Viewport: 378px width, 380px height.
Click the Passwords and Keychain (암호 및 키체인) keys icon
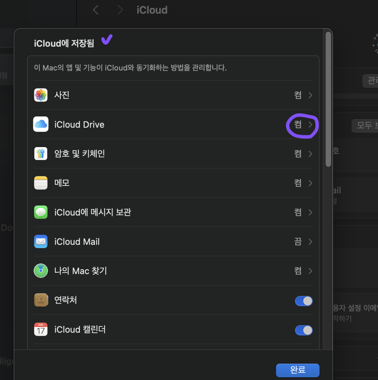coord(41,154)
